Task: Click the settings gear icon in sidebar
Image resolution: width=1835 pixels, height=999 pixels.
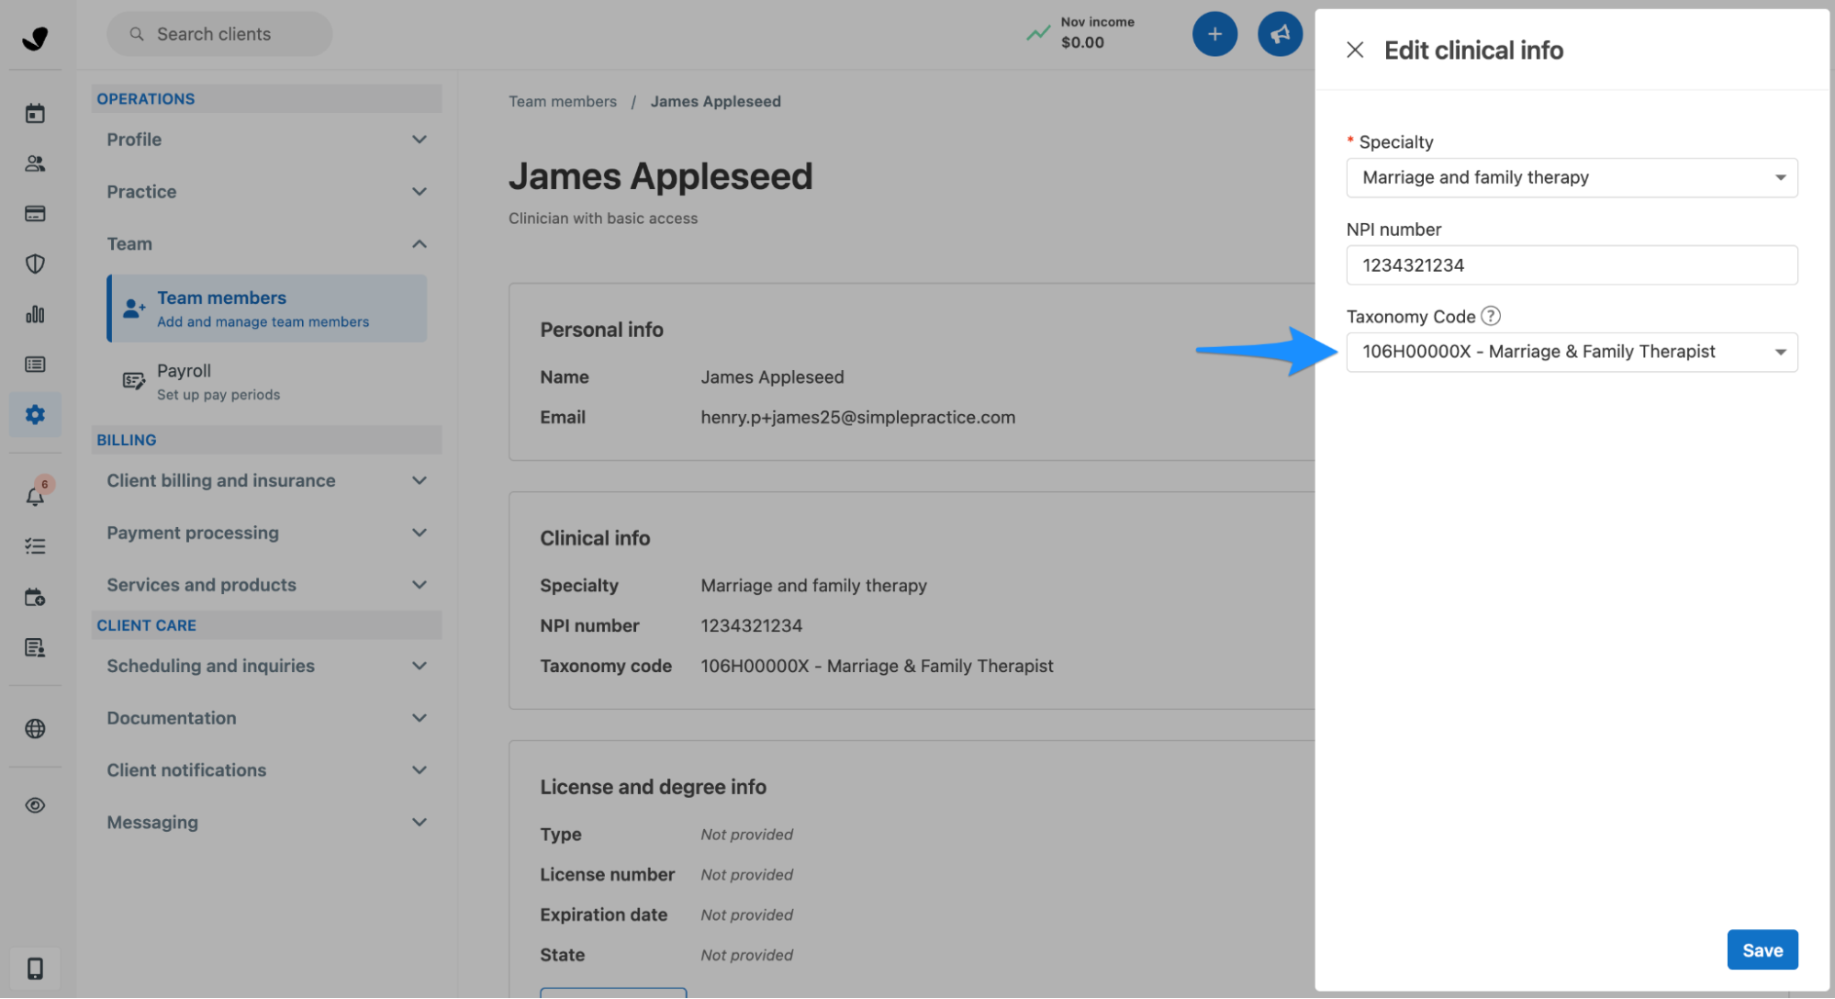Action: pos(35,415)
